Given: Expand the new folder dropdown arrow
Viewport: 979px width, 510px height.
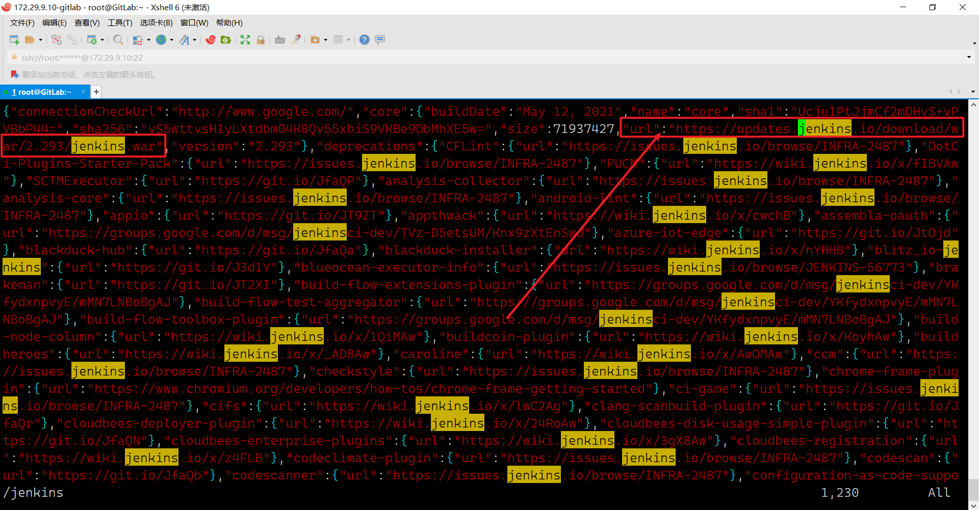Looking at the screenshot, I should 325,40.
